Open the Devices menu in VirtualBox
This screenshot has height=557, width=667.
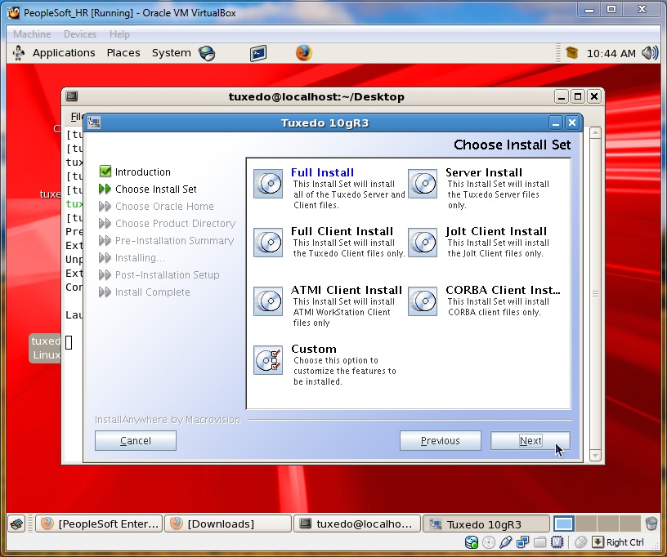click(80, 34)
